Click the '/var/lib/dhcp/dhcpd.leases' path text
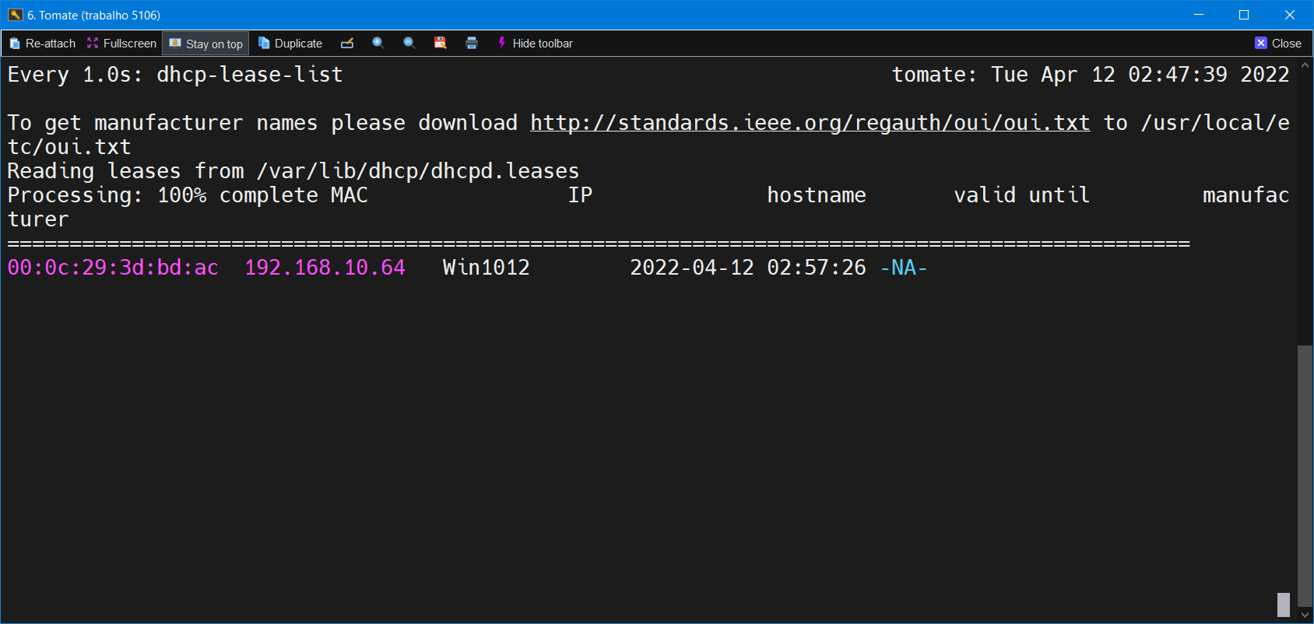This screenshot has width=1314, height=624. 418,171
